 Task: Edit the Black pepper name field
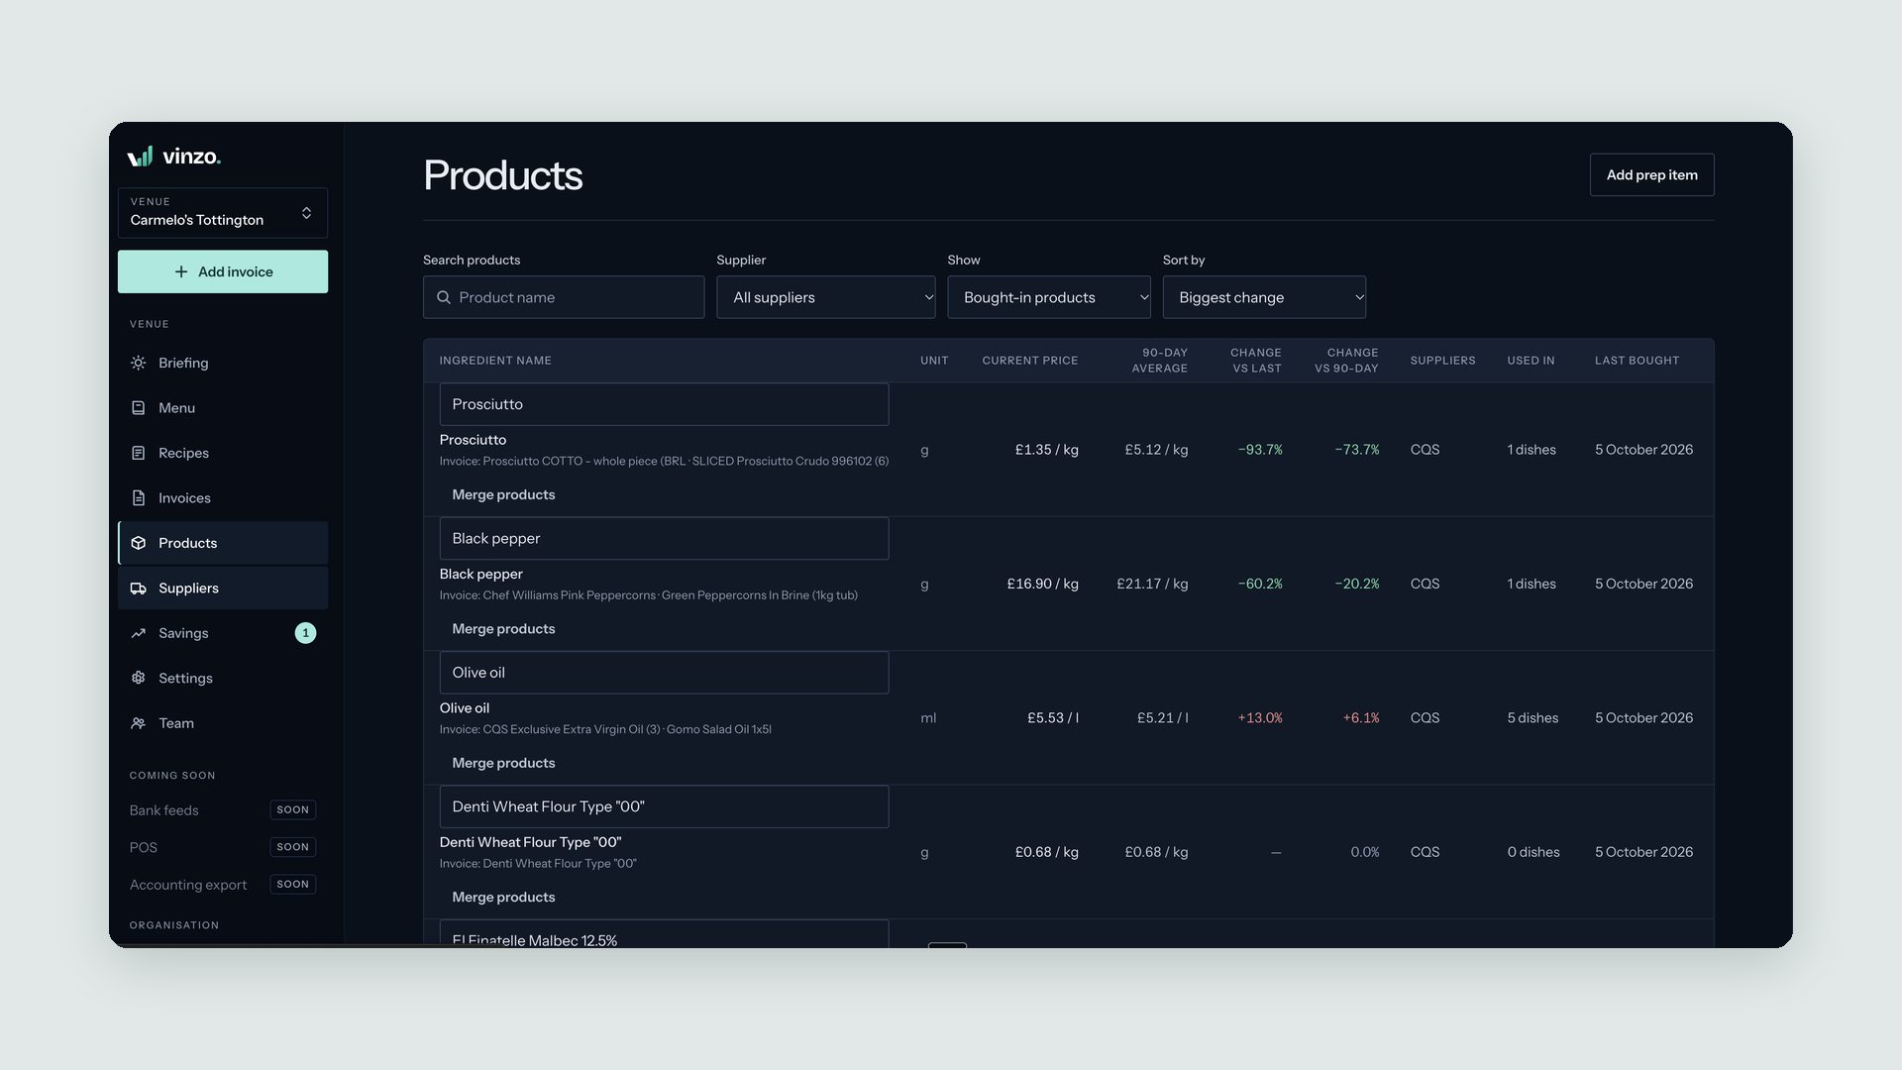[x=664, y=538]
